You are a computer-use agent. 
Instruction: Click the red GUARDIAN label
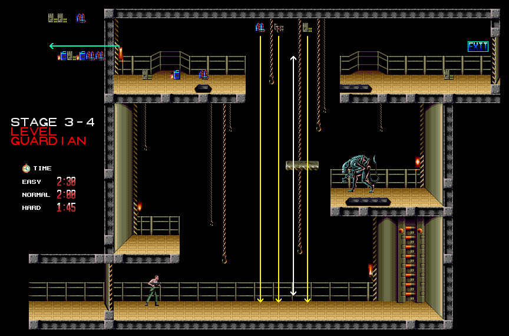coord(48,141)
